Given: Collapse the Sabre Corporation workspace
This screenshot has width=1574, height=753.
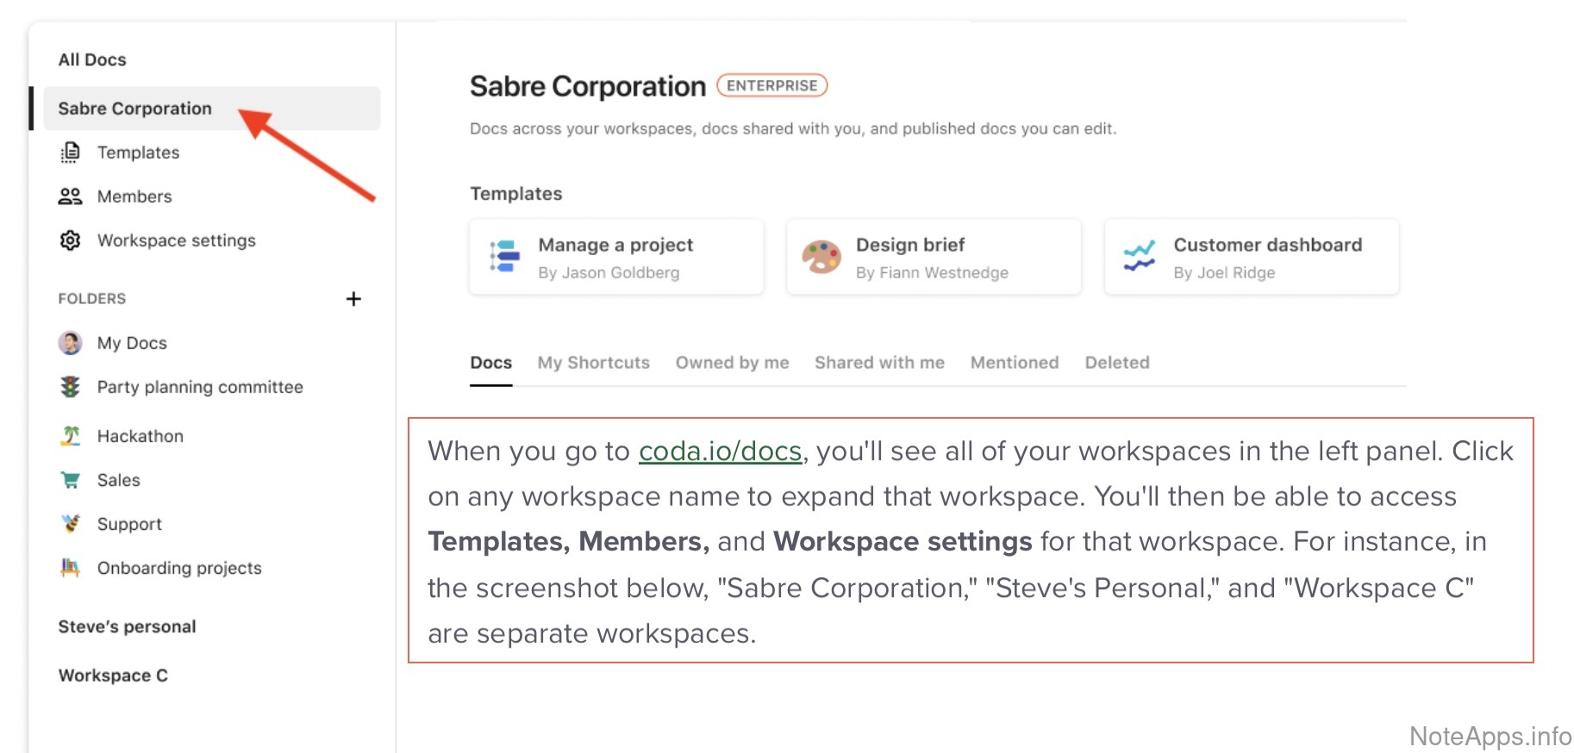Looking at the screenshot, I should point(134,109).
